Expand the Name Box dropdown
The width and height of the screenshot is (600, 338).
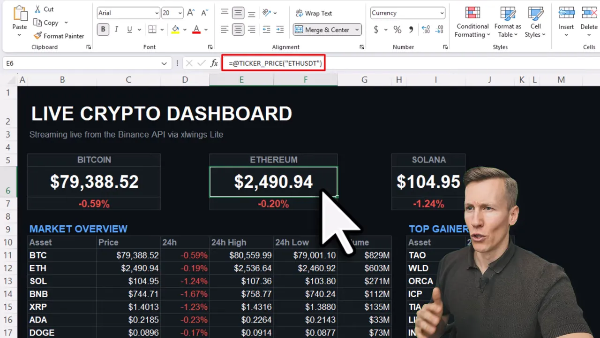(164, 63)
